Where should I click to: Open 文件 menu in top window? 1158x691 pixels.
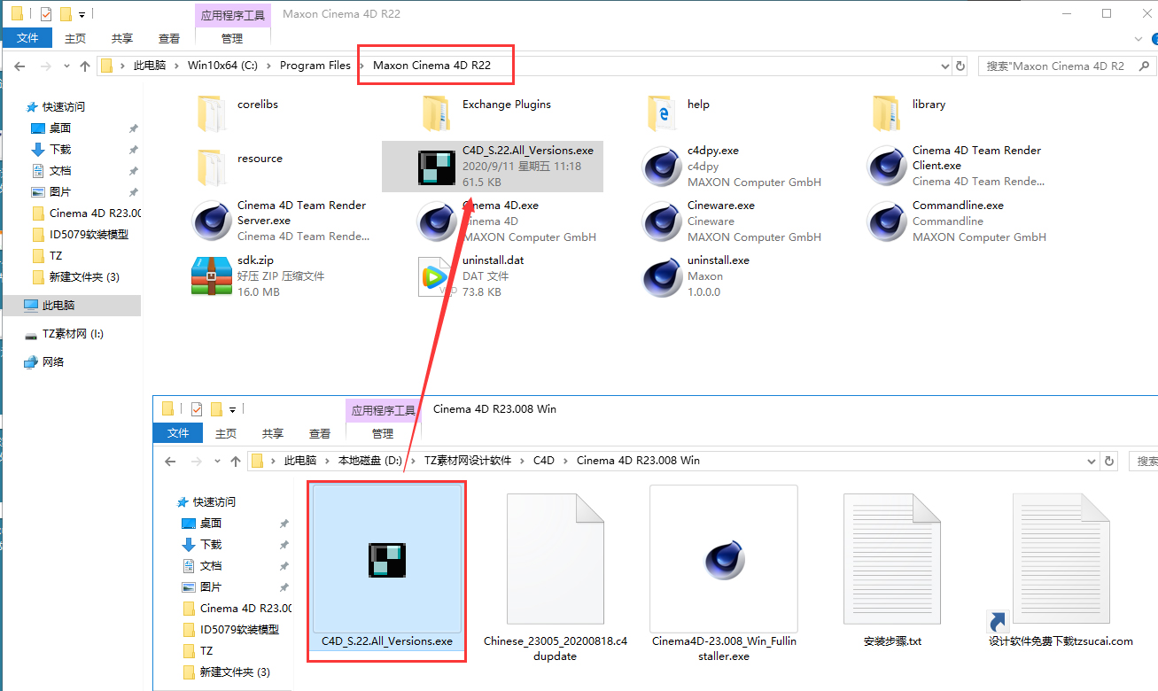pos(27,38)
